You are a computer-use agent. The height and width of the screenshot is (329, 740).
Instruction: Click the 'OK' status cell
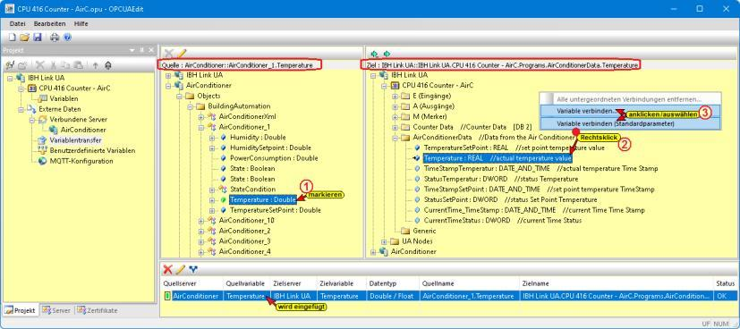tap(726, 296)
